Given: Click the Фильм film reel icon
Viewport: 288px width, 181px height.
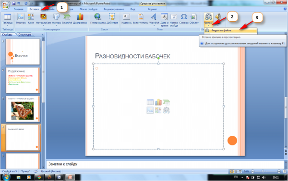Looking at the screenshot, I should [208, 17].
